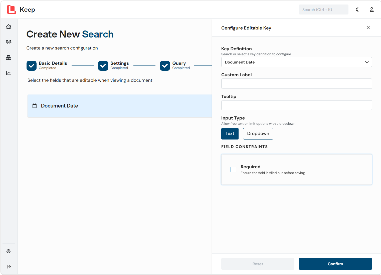Click the Keep logo icon
This screenshot has width=381, height=275.
point(12,9)
